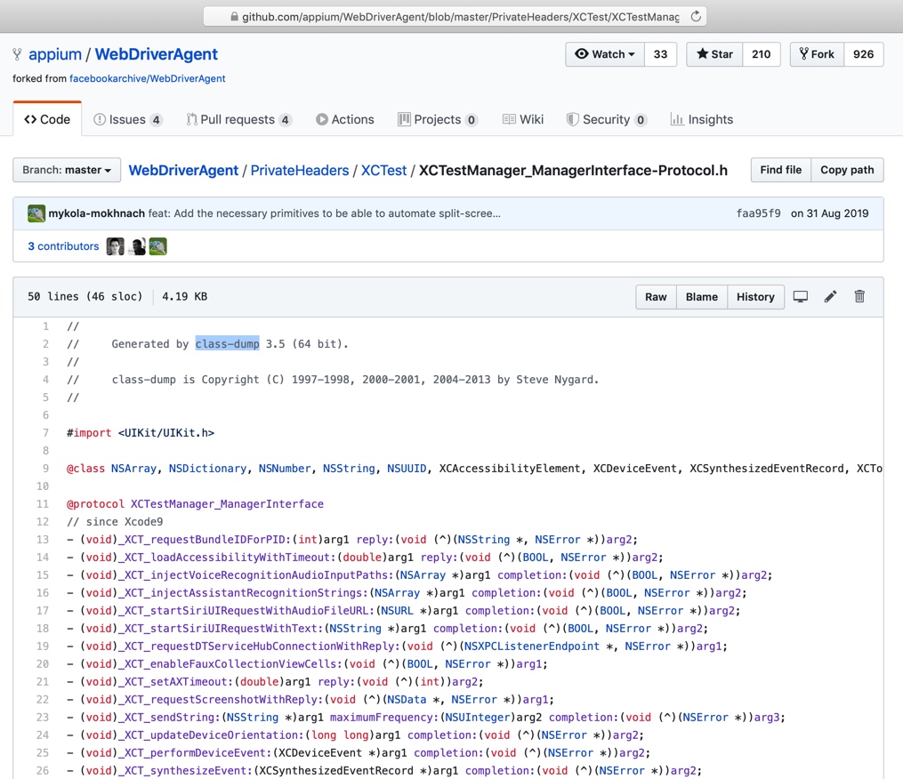Navigate to XCTest folder breadcrumb
903x779 pixels.
coord(383,171)
